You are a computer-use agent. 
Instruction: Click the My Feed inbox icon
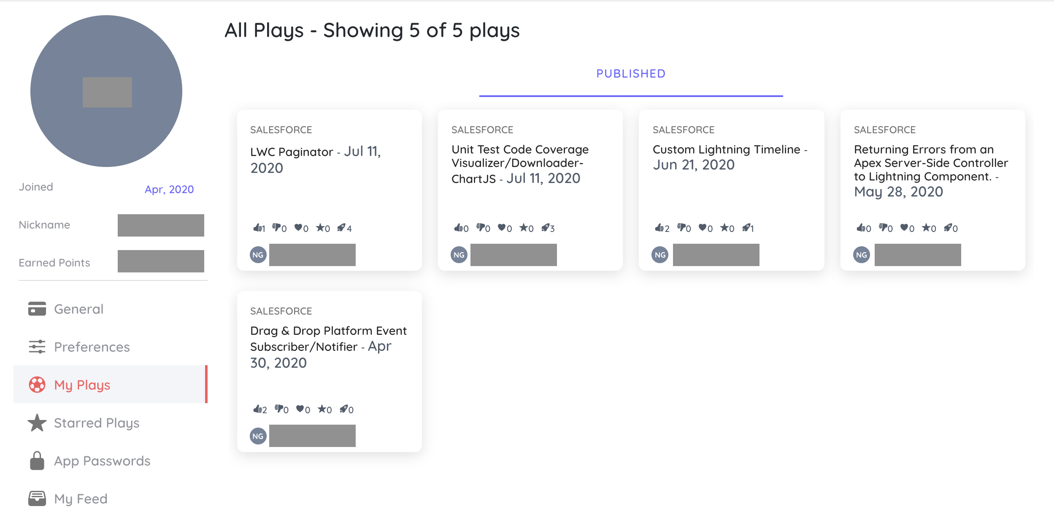[37, 498]
